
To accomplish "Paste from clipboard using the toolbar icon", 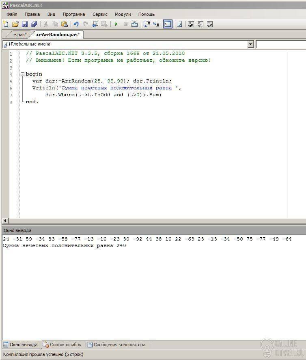I will point(65,24).
